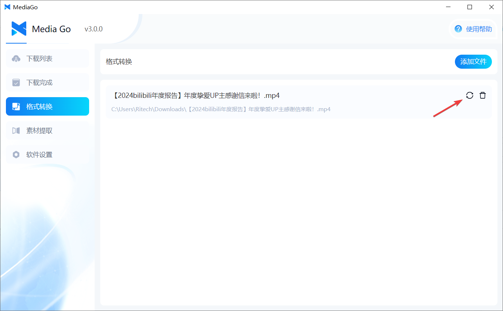This screenshot has width=503, height=311.
Task: Go to the 素材提取 material extraction tab
Action: pos(47,130)
